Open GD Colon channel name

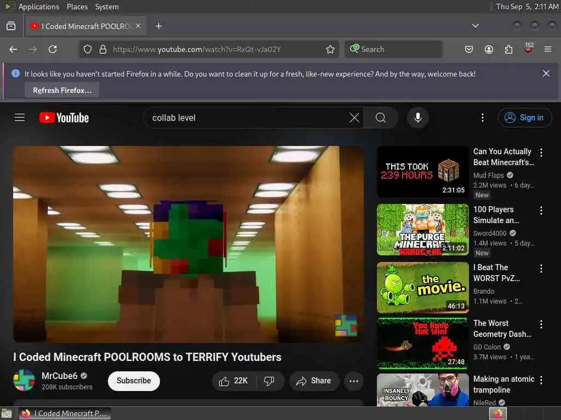pos(487,347)
